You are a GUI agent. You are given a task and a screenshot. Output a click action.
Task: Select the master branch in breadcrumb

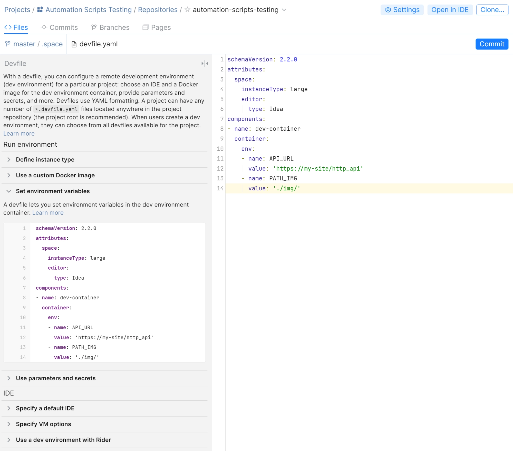click(24, 44)
